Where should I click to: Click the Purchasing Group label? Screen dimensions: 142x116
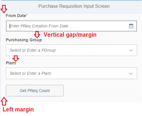24,40
